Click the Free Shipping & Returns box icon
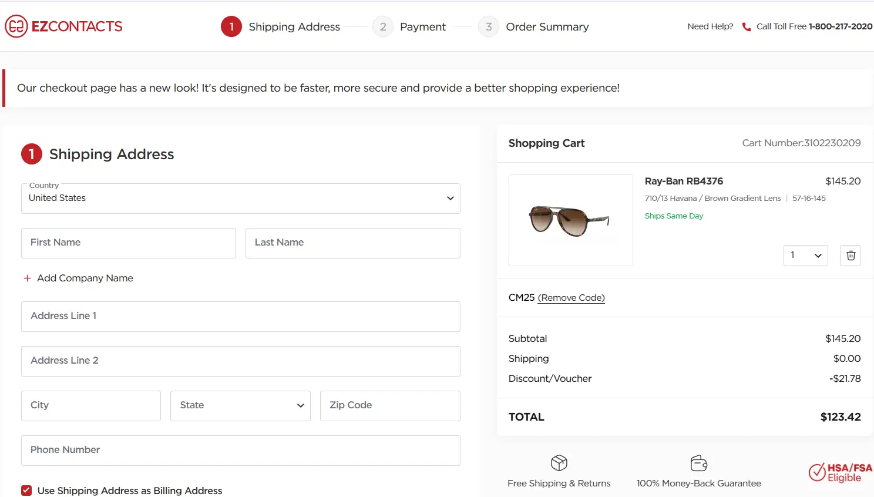874x497 pixels. click(559, 463)
